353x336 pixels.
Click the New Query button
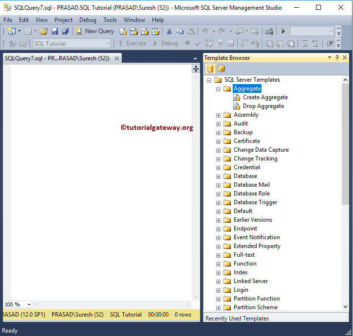(x=94, y=31)
